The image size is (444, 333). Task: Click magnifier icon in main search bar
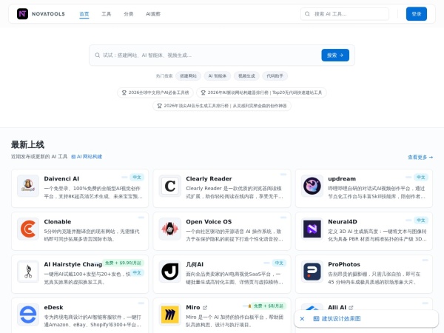coord(98,55)
